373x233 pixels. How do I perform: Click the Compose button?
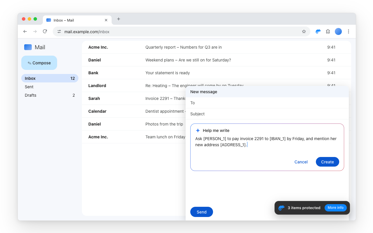click(x=39, y=63)
